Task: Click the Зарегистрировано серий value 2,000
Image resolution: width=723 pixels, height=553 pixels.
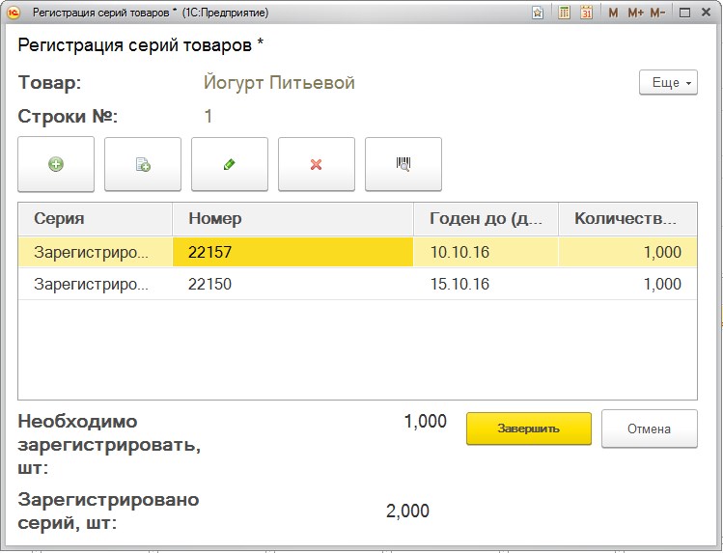Action: 407,511
